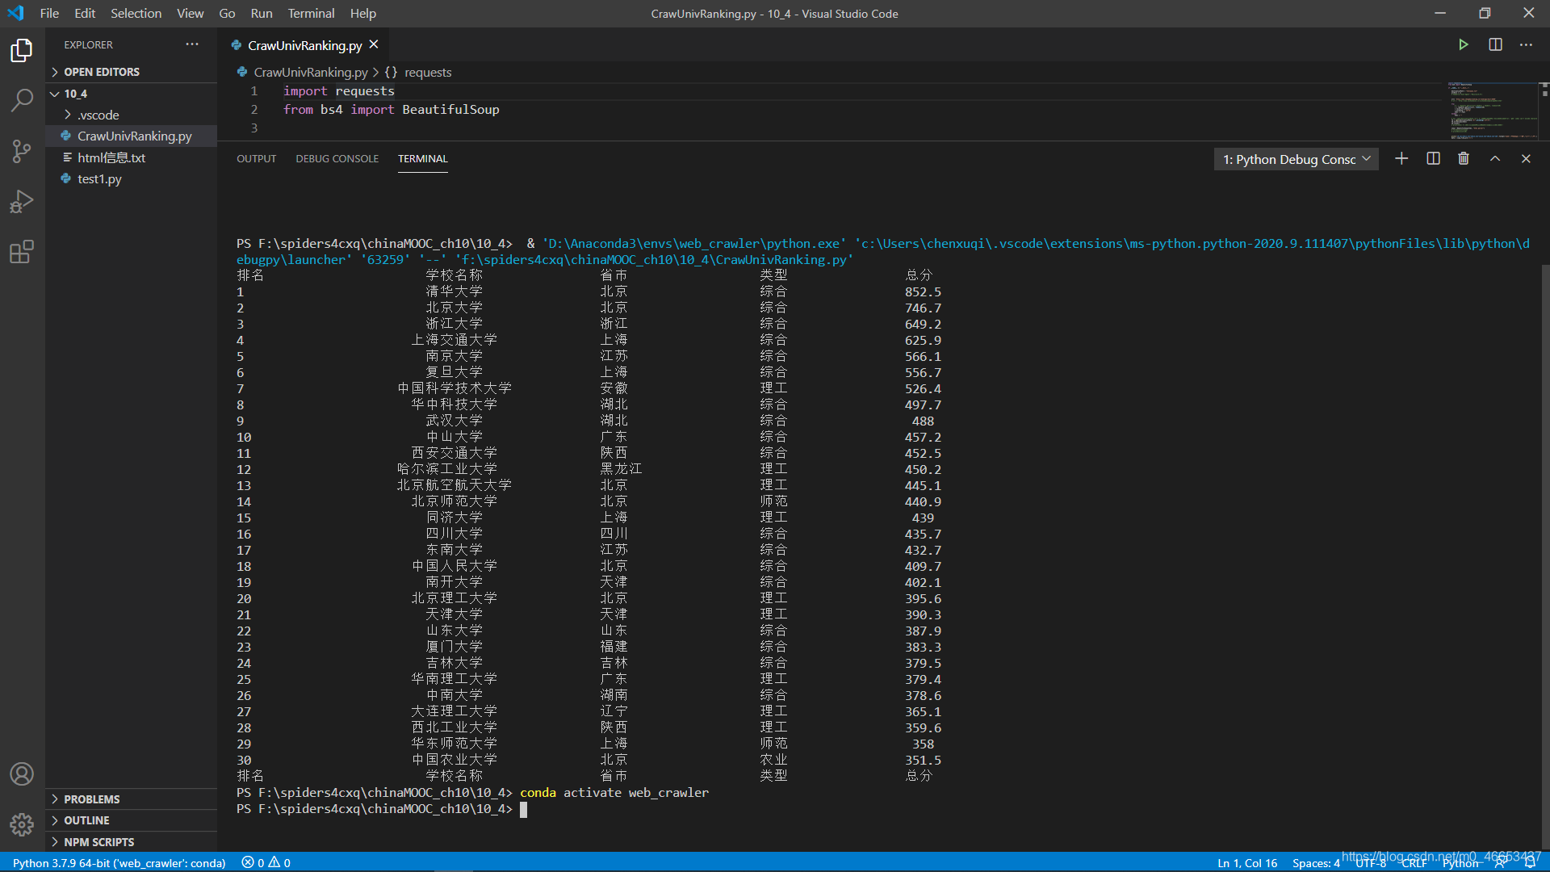Run Python file with play button
The height and width of the screenshot is (872, 1550).
(1463, 45)
